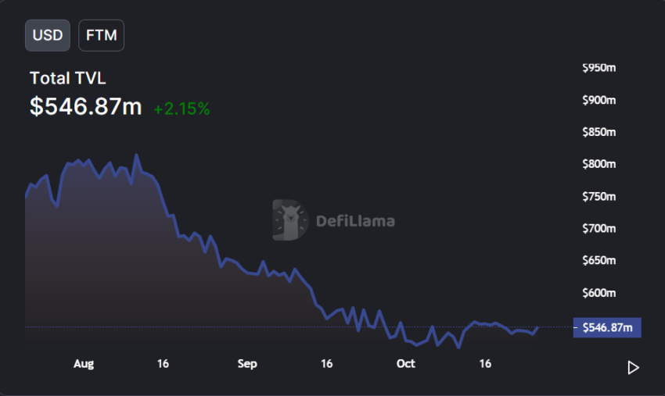Click the $950m y-axis label

[x=599, y=68]
